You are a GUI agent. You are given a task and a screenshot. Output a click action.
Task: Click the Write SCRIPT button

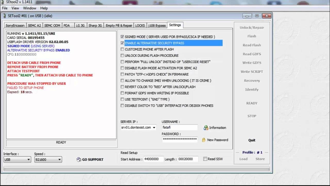[252, 72]
